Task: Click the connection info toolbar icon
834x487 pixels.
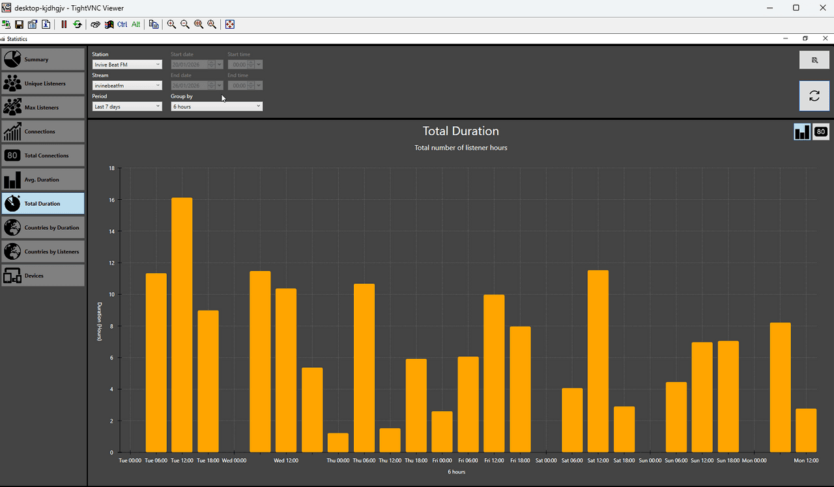Action: point(46,25)
